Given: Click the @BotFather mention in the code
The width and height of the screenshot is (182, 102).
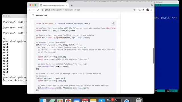Looking at the screenshot, I should coord(111,28).
